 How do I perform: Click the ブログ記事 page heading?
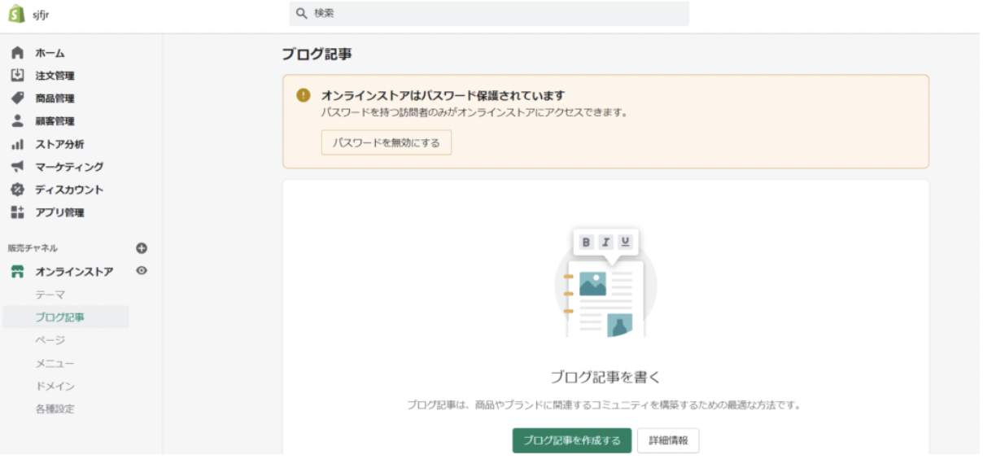point(317,55)
